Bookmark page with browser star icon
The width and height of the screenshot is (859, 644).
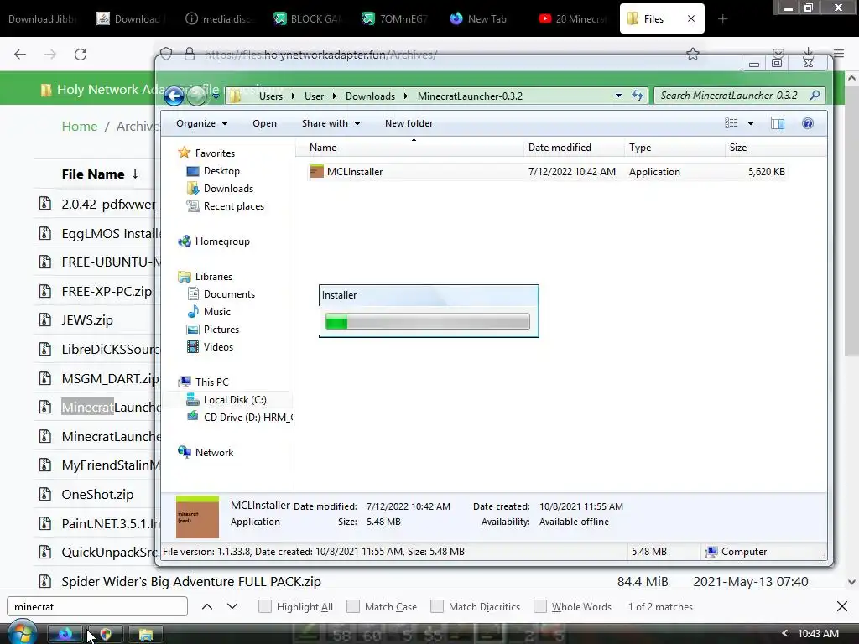point(692,54)
